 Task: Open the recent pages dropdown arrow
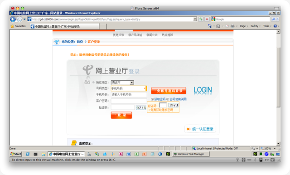click(24, 19)
